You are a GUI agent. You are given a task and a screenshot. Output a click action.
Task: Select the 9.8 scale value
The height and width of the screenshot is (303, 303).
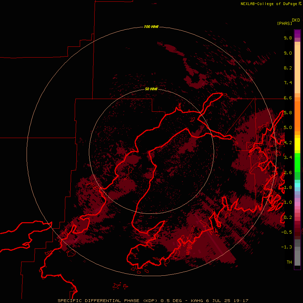point(288,38)
